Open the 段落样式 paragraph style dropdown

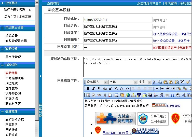click(97, 82)
